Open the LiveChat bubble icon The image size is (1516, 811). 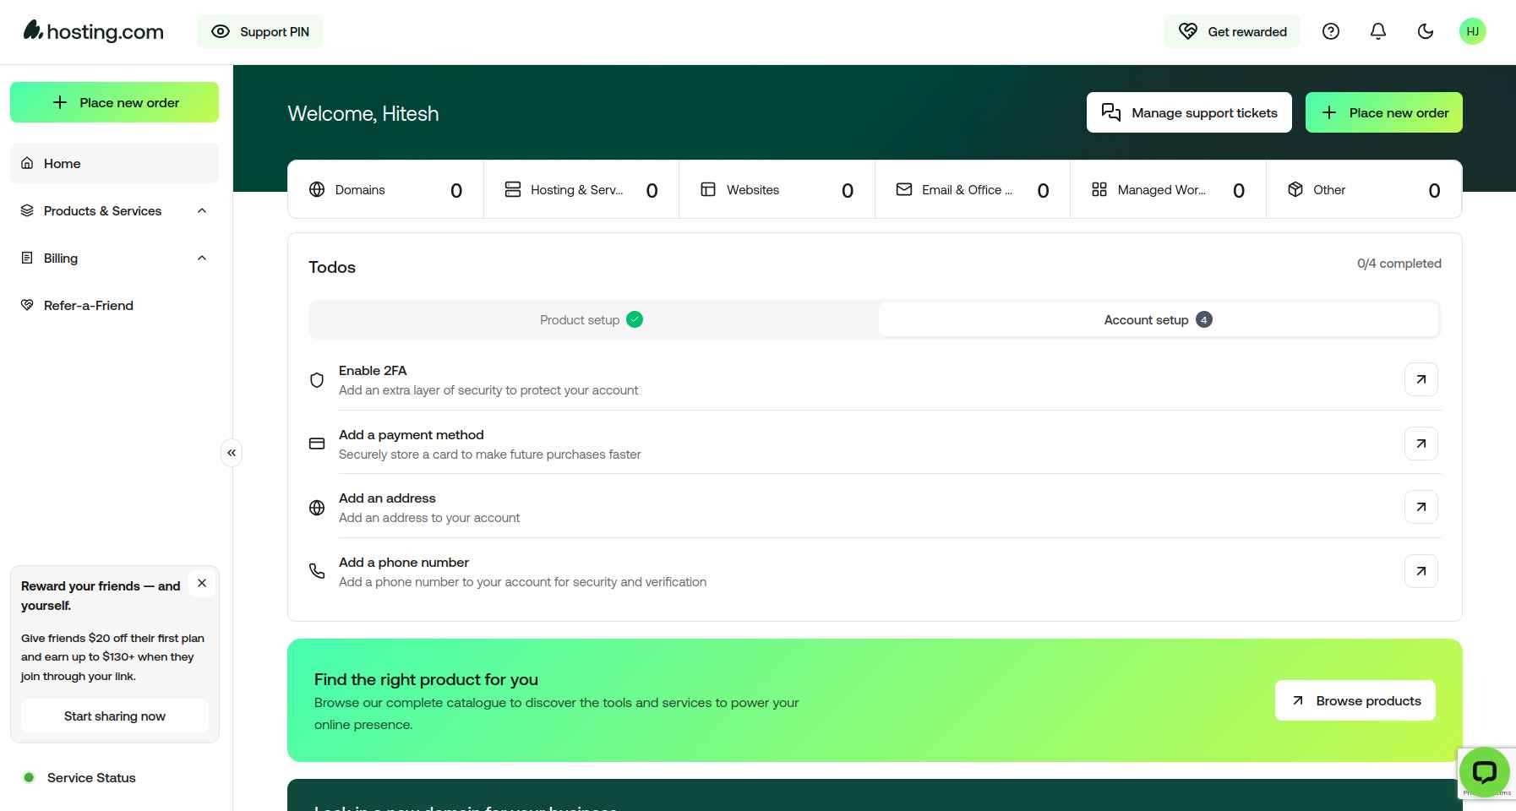click(x=1484, y=771)
